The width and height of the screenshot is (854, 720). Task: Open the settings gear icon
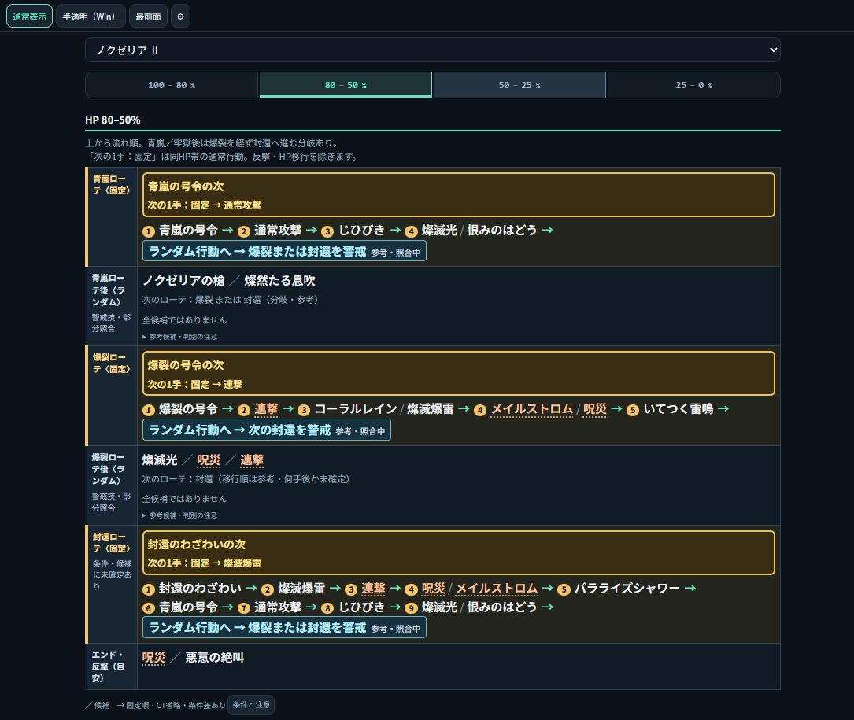(x=180, y=17)
